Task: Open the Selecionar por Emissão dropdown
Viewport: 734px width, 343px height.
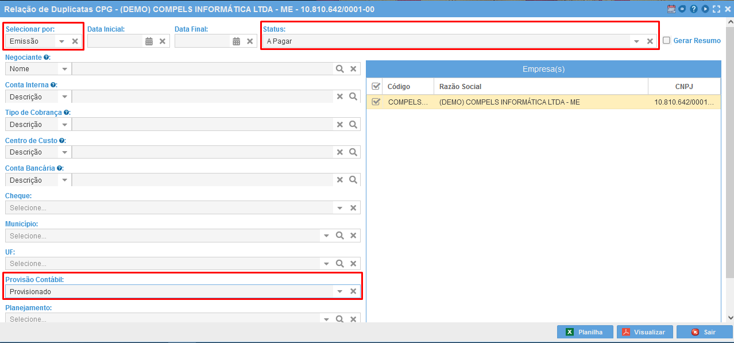Action: (62, 41)
